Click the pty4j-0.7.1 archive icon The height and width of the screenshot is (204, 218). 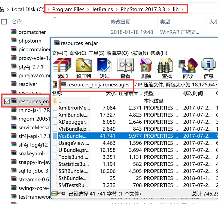[14, 66]
